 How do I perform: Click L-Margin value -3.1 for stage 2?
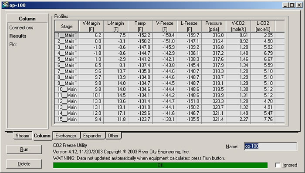coord(116,41)
